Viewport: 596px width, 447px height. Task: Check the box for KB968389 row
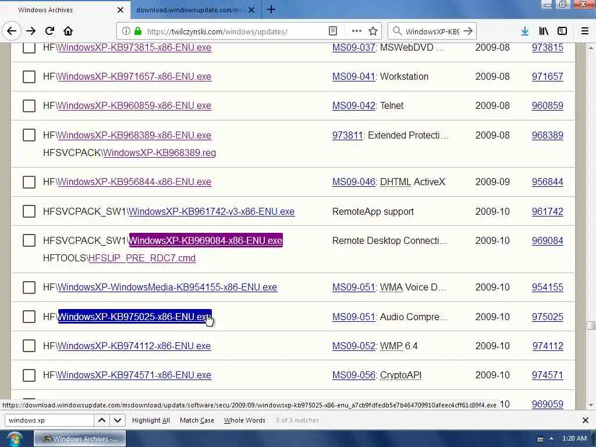[29, 135]
